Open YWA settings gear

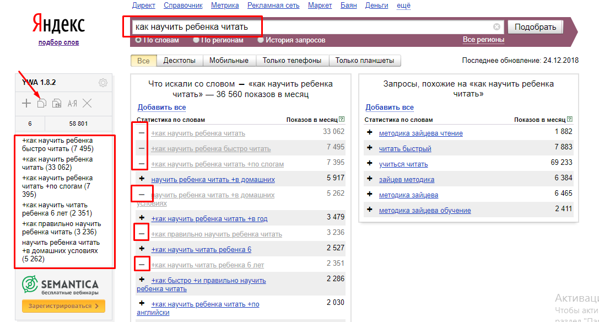coord(102,83)
